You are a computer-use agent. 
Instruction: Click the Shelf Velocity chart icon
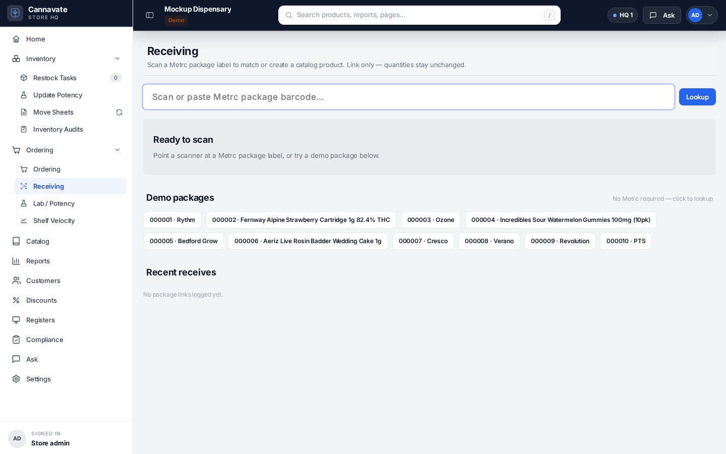(24, 220)
